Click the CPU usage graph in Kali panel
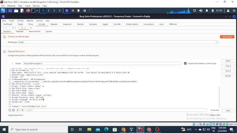This screenshot has width=237, height=133. click(179, 11)
